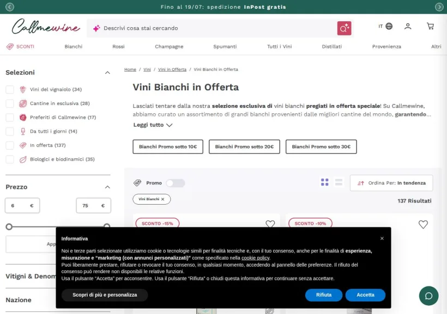Click Bianchi Promo sotto 10€ button

pyautogui.click(x=168, y=146)
